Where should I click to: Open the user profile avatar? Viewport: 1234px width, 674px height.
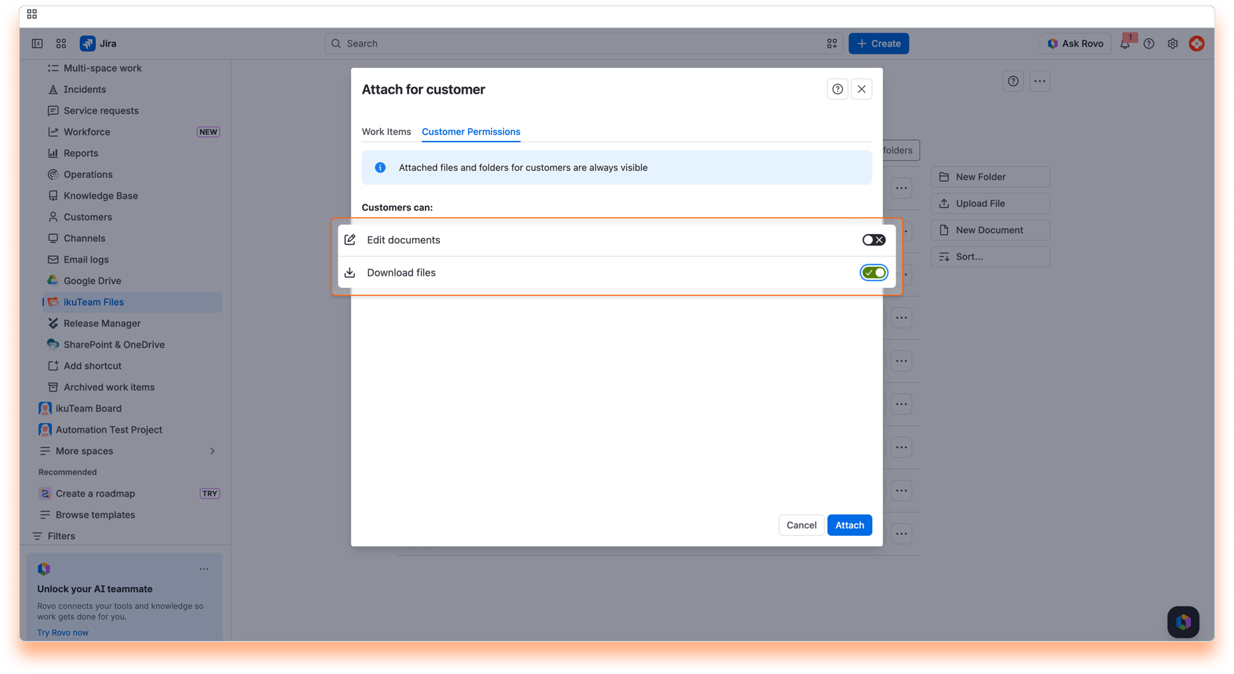click(1197, 44)
